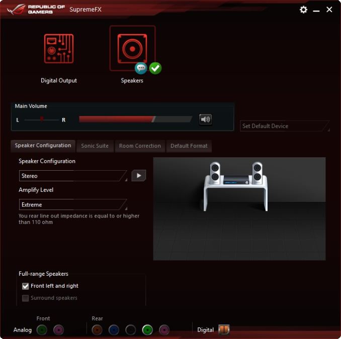Switch to the Speaker Configuration tab

tap(43, 146)
